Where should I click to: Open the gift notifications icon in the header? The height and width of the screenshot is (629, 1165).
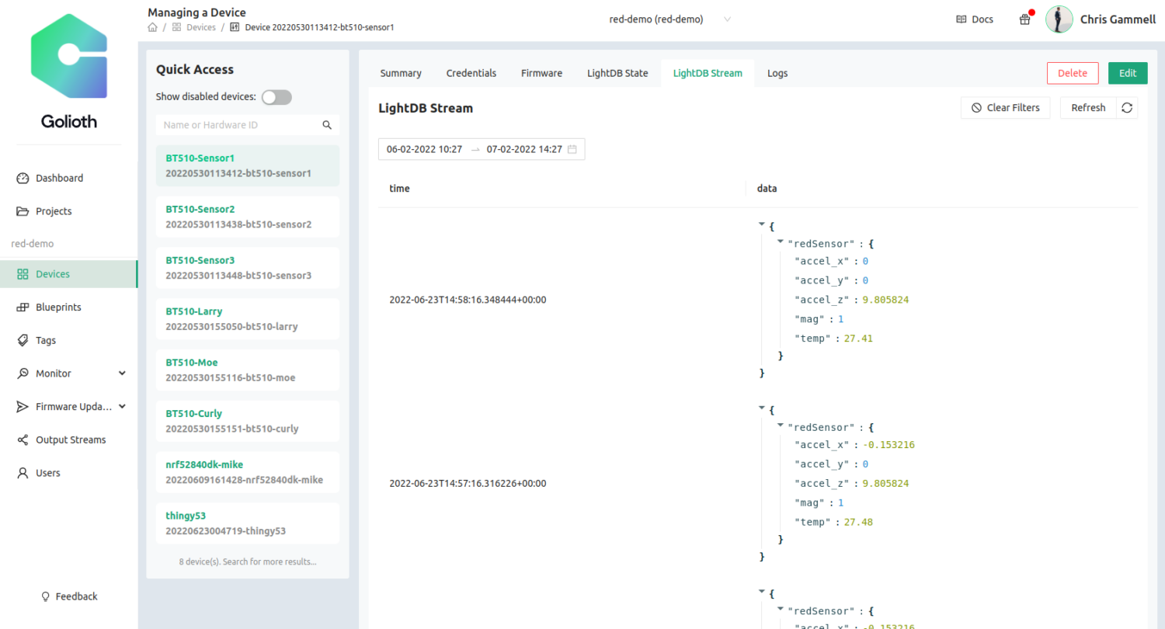(1024, 19)
